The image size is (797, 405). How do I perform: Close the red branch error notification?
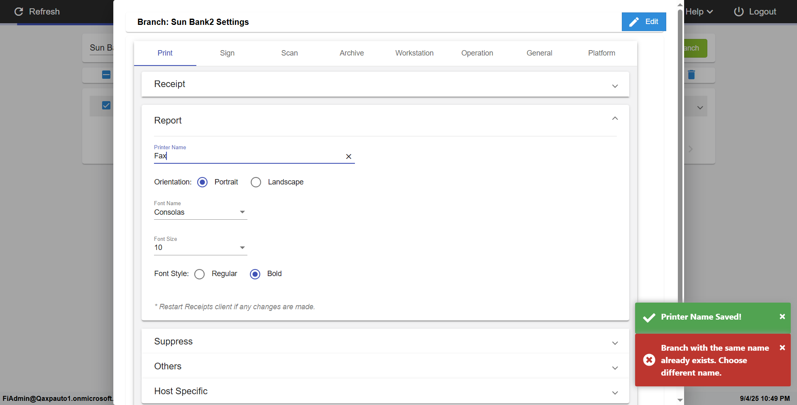click(782, 348)
